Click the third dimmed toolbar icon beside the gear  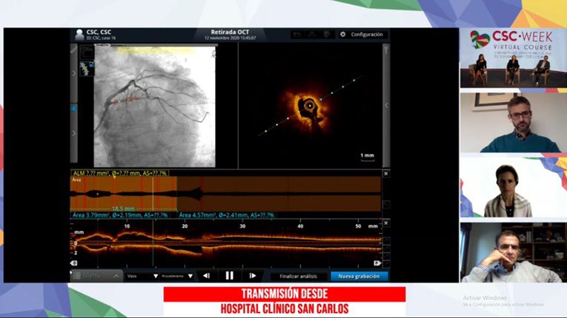click(328, 34)
